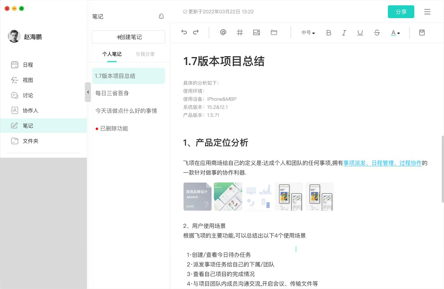Click the line 产品版本：1.5.71

coord(201,115)
